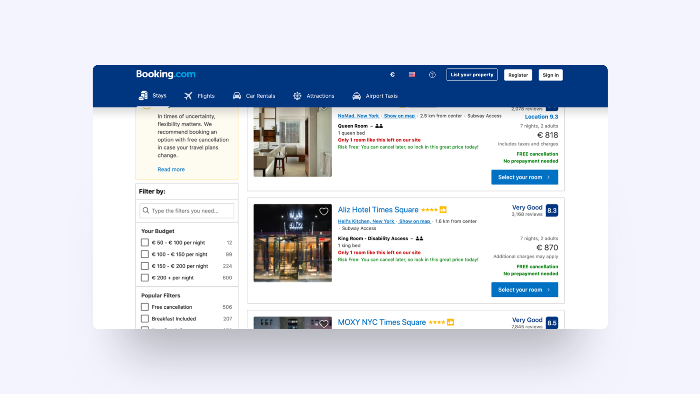
Task: Click the Aliz Hotel four-star rating
Action: [x=430, y=210]
